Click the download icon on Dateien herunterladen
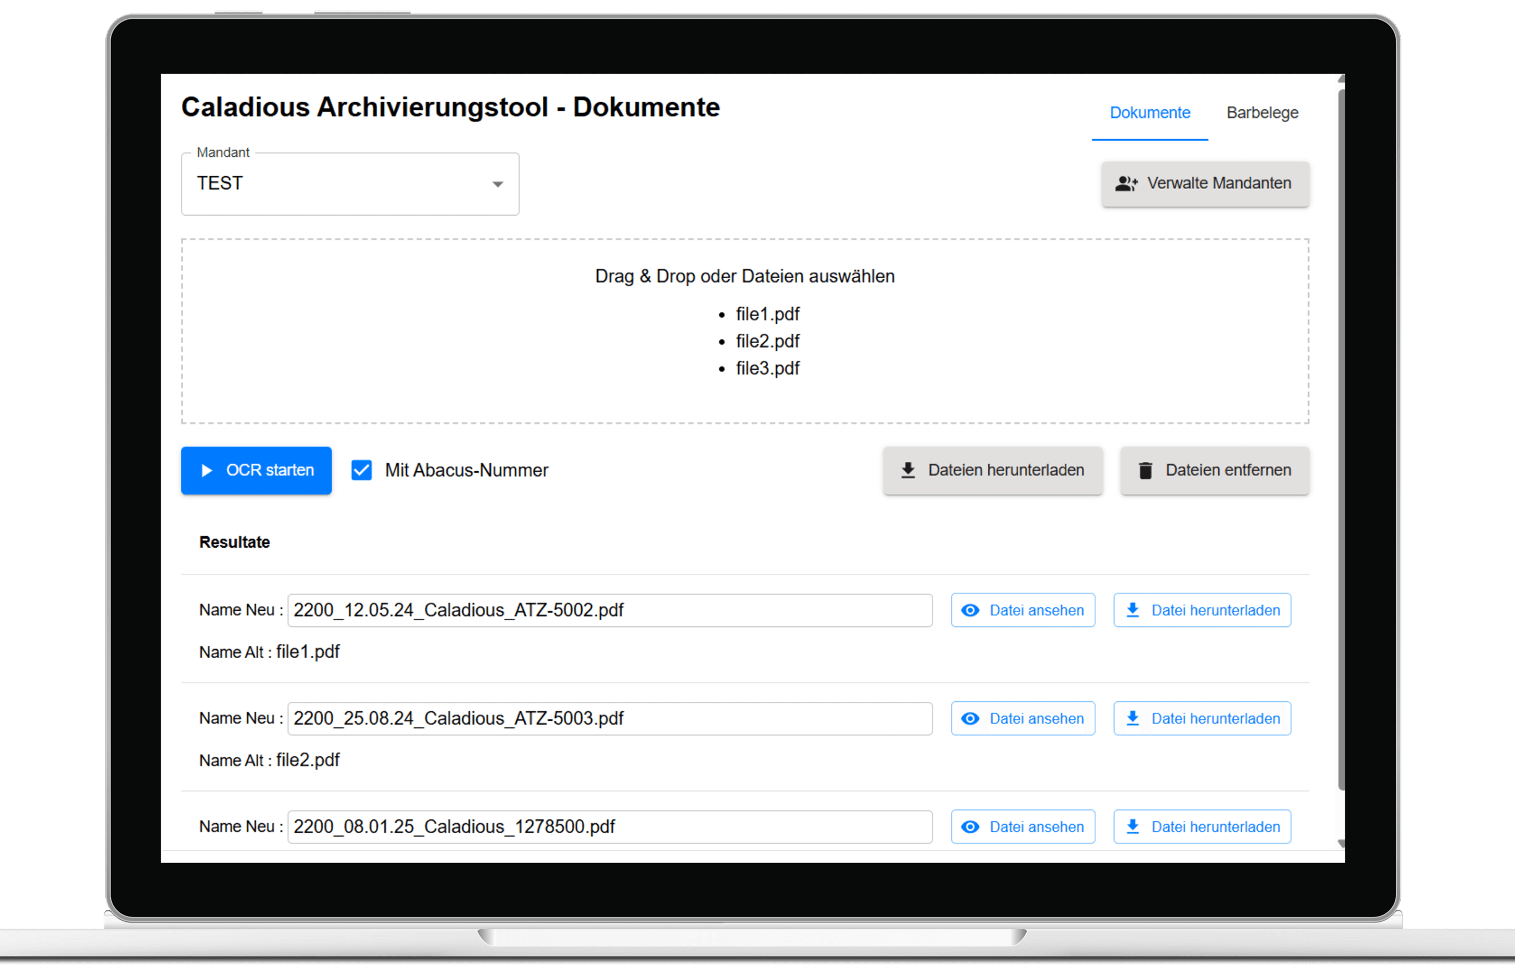This screenshot has height=969, width=1515. tap(908, 471)
